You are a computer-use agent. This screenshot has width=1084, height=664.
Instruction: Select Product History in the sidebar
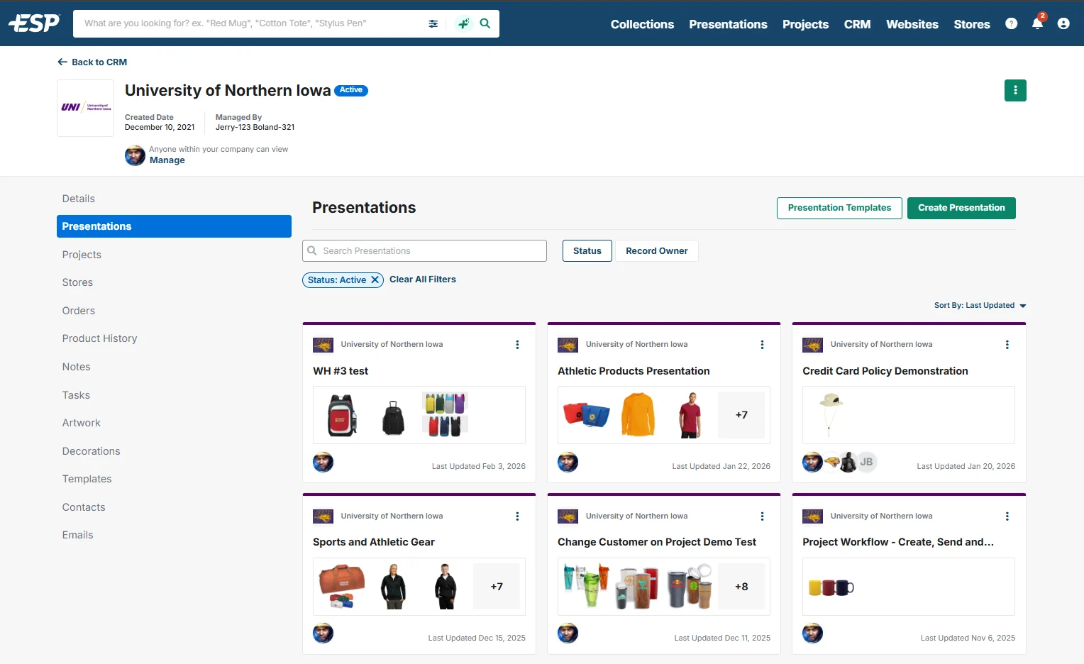point(174,338)
